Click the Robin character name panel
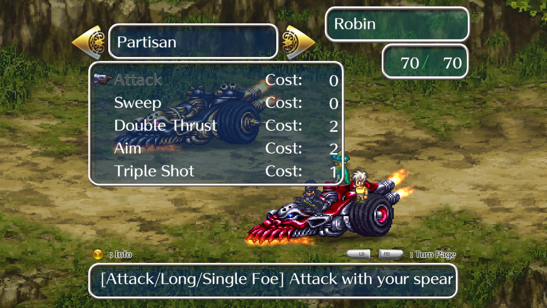Image resolution: width=547 pixels, height=308 pixels. click(x=397, y=24)
